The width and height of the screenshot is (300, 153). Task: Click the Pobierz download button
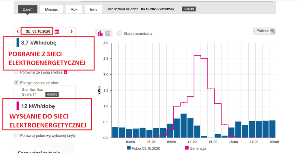point(264,31)
